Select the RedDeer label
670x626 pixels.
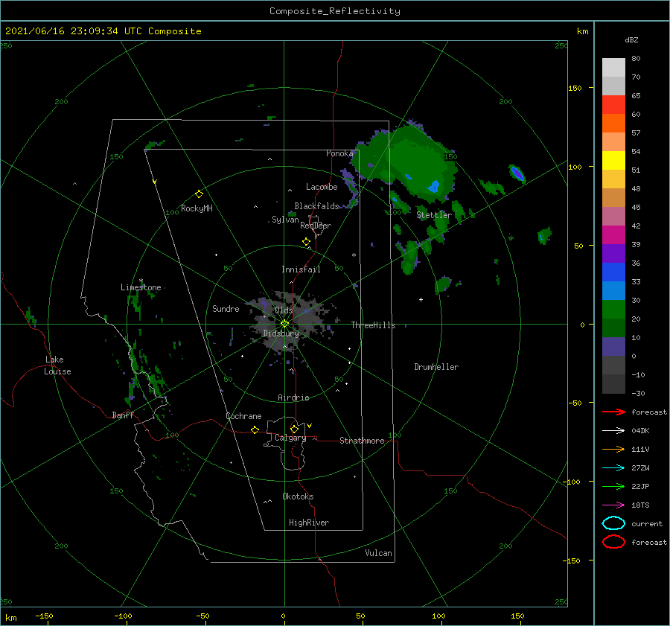pos(316,226)
